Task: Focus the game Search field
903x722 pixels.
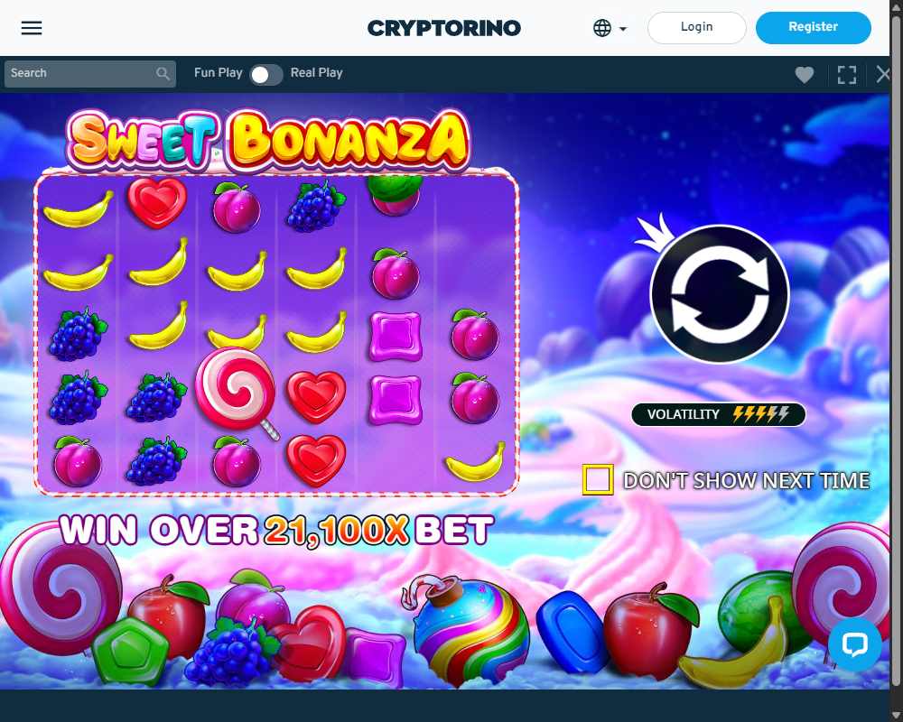Action: tap(89, 74)
